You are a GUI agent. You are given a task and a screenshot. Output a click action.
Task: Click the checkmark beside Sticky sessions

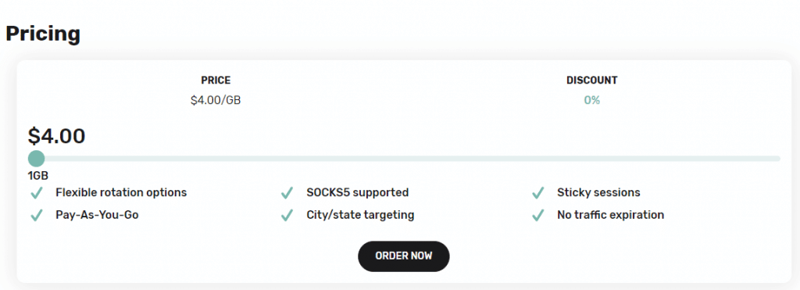pyautogui.click(x=537, y=193)
